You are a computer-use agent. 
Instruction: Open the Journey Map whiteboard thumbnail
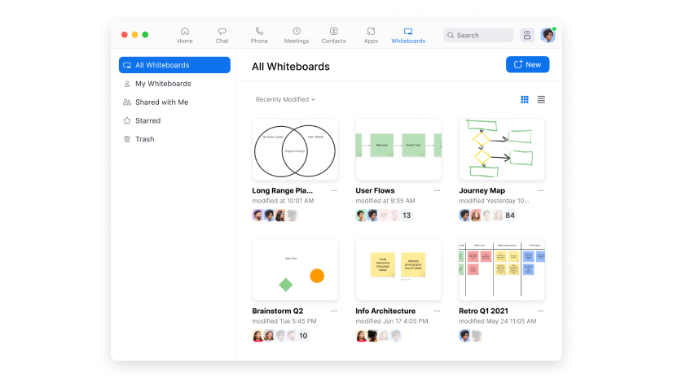click(x=502, y=150)
